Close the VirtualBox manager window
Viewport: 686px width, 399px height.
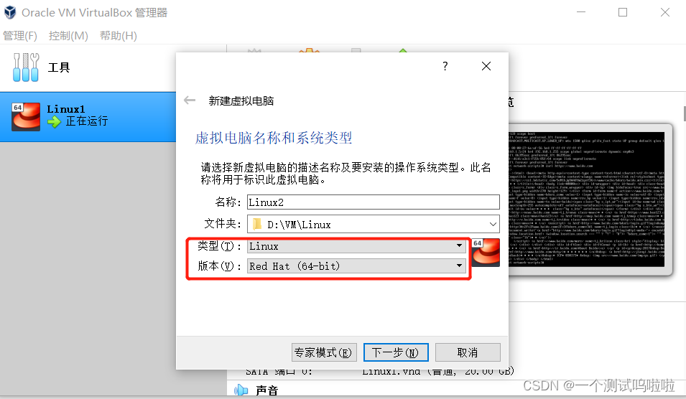point(665,12)
